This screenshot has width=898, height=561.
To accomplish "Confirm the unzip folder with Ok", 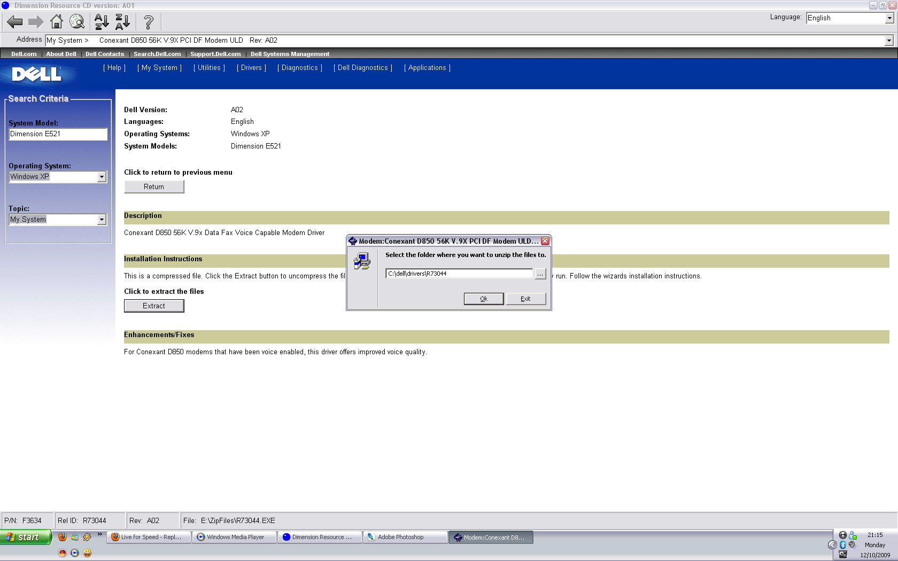I will [484, 299].
